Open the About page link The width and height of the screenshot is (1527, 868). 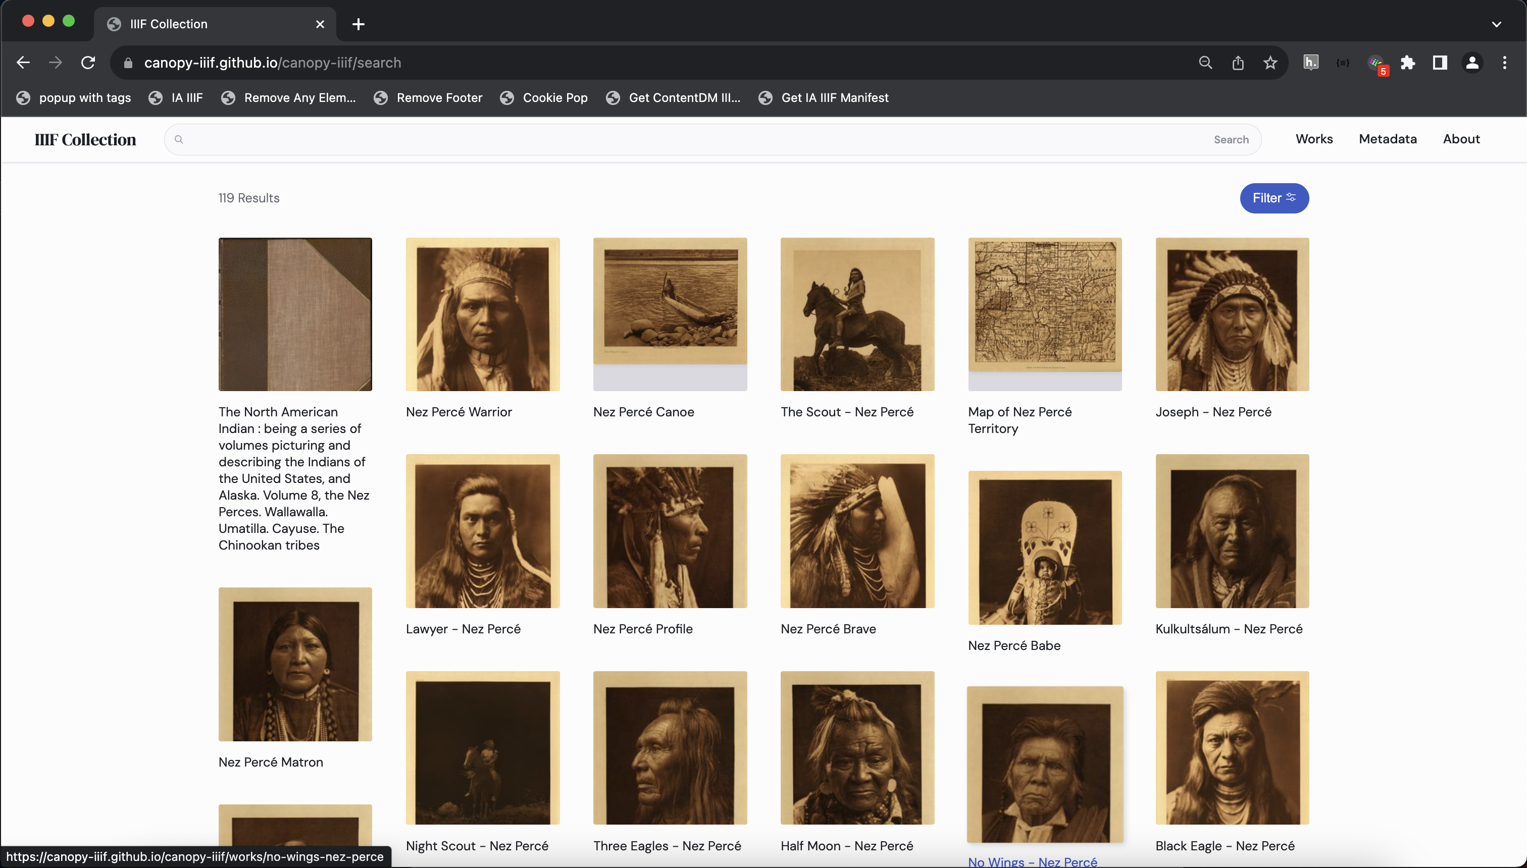tap(1461, 139)
